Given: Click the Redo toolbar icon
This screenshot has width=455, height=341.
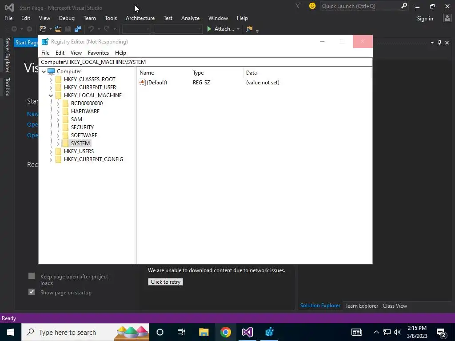Looking at the screenshot, I should 107,29.
